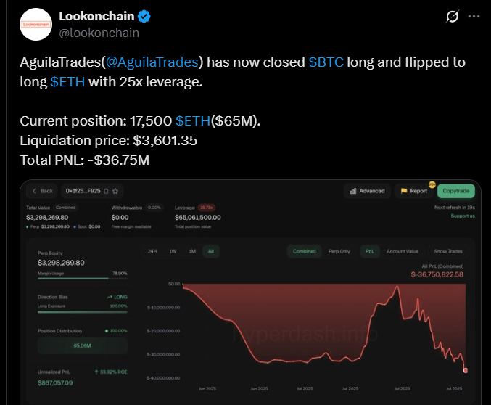The image size is (491, 405).
Task: Select the 1W time range
Action: point(173,251)
